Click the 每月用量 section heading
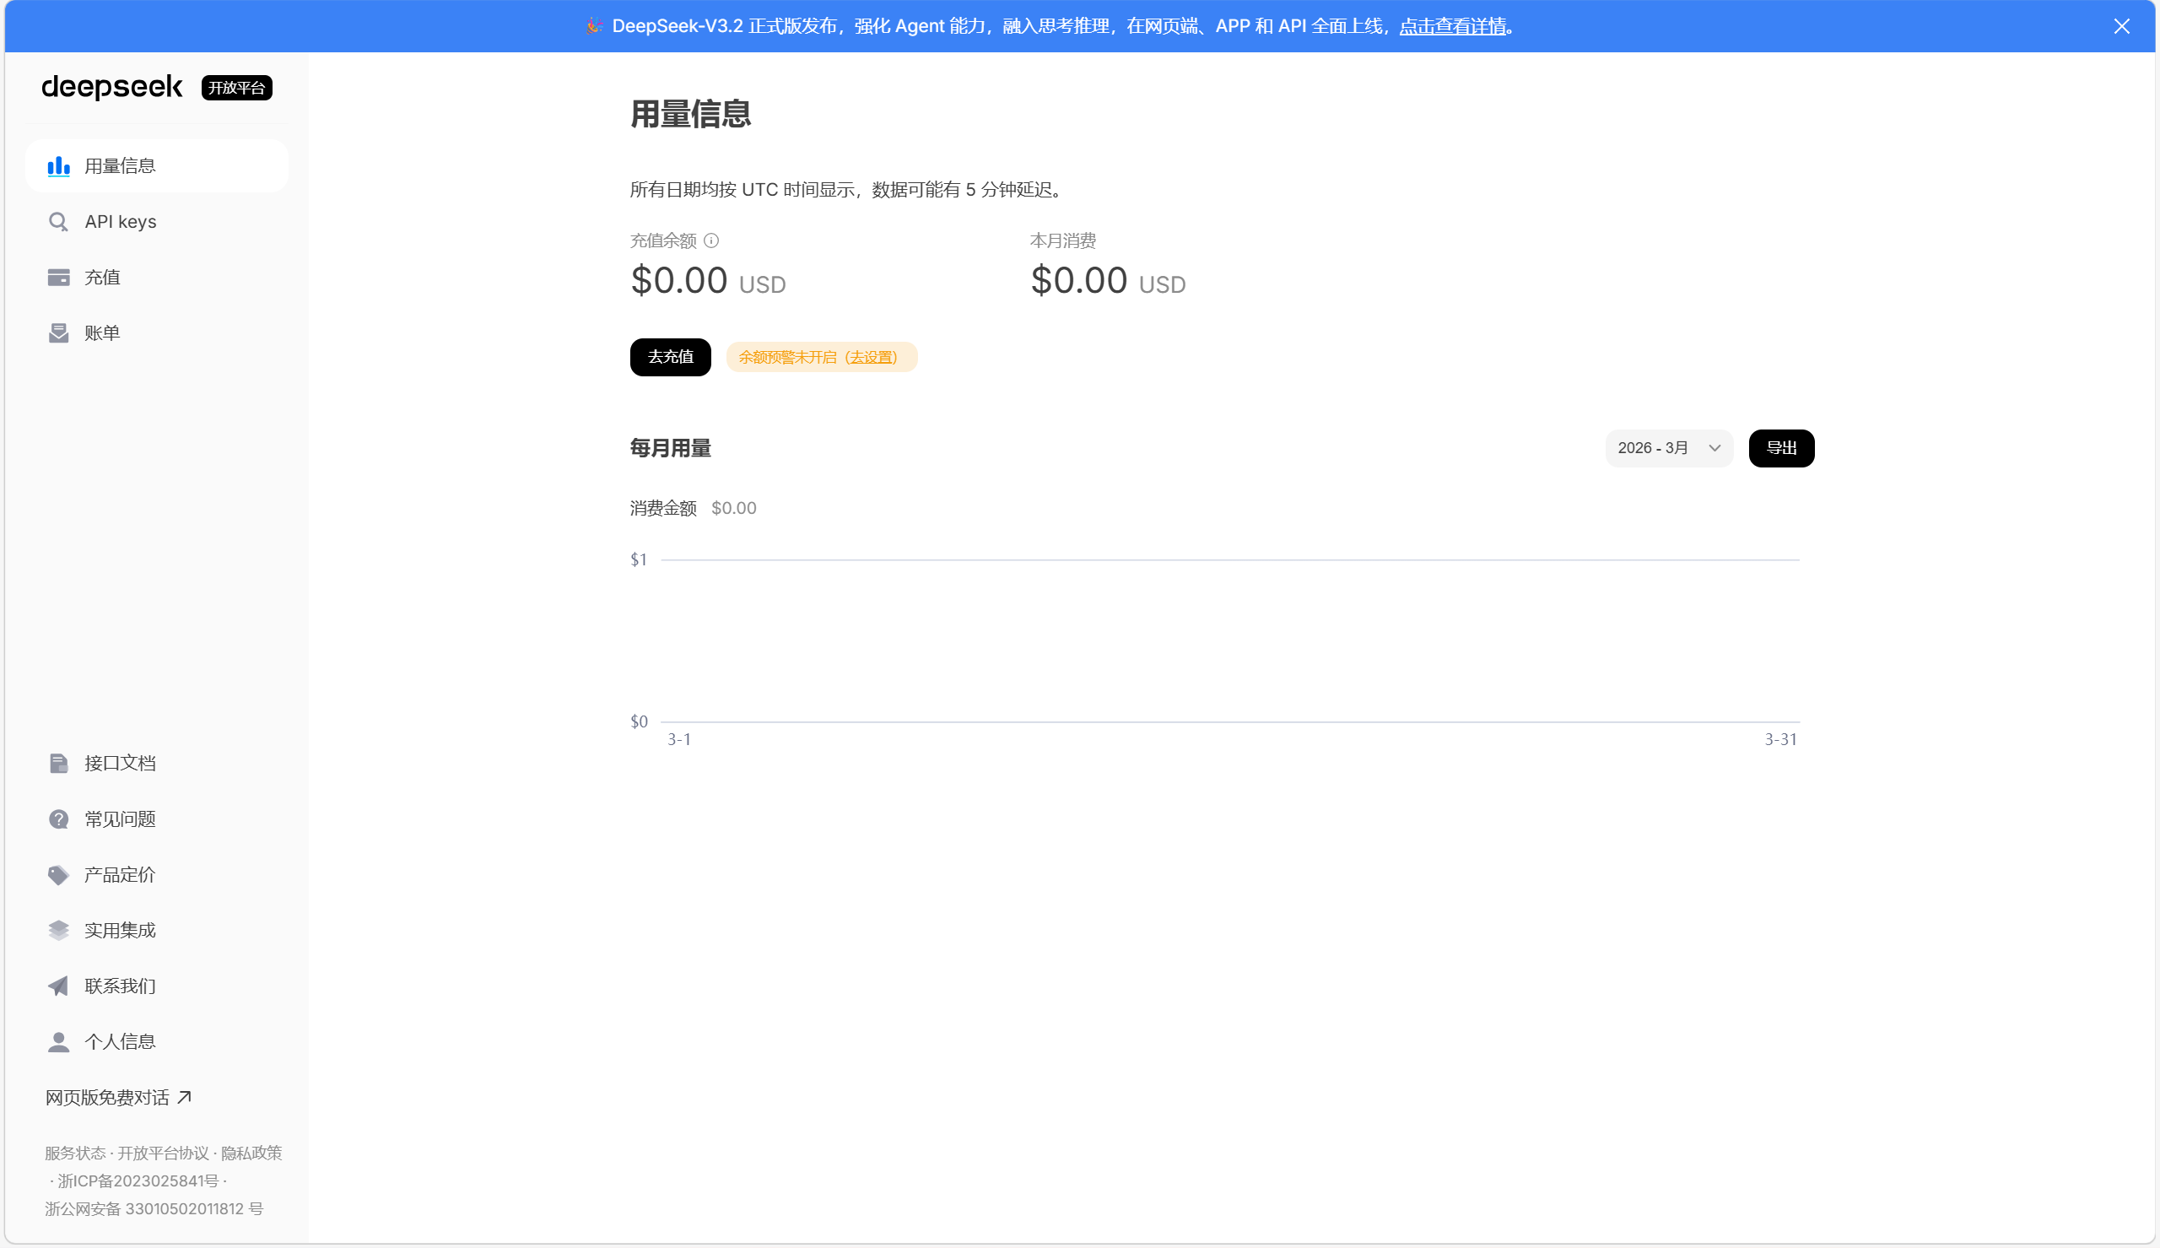Image resolution: width=2160 pixels, height=1248 pixels. click(x=670, y=448)
